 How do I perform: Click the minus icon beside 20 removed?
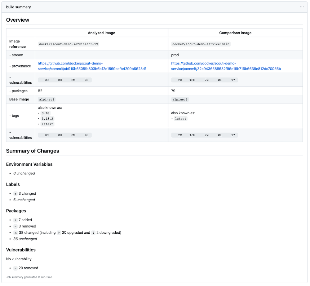[x=15, y=268]
